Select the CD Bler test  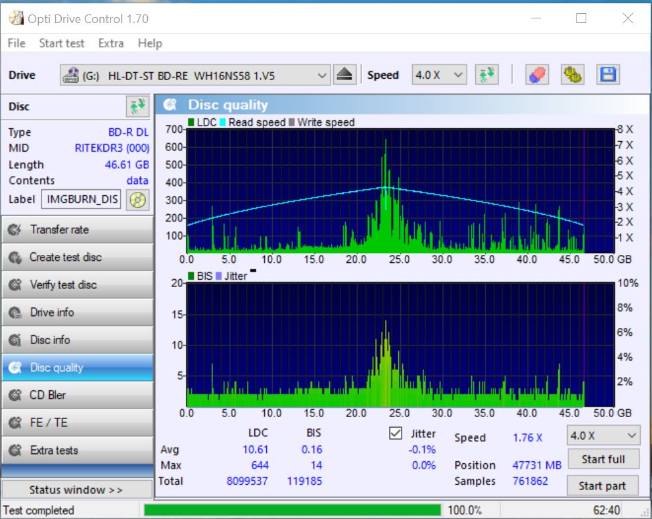77,395
